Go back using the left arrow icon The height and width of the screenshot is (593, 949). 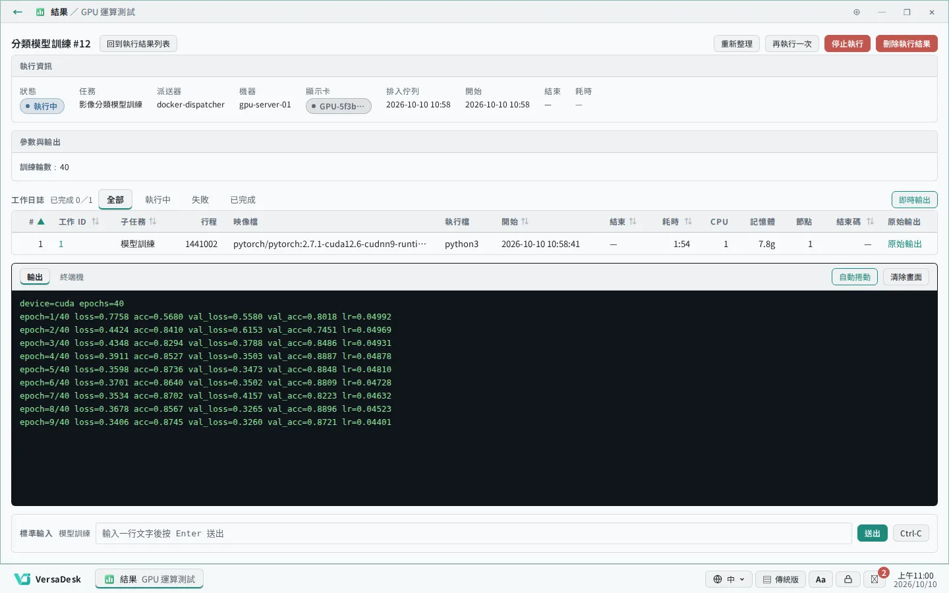coord(18,12)
